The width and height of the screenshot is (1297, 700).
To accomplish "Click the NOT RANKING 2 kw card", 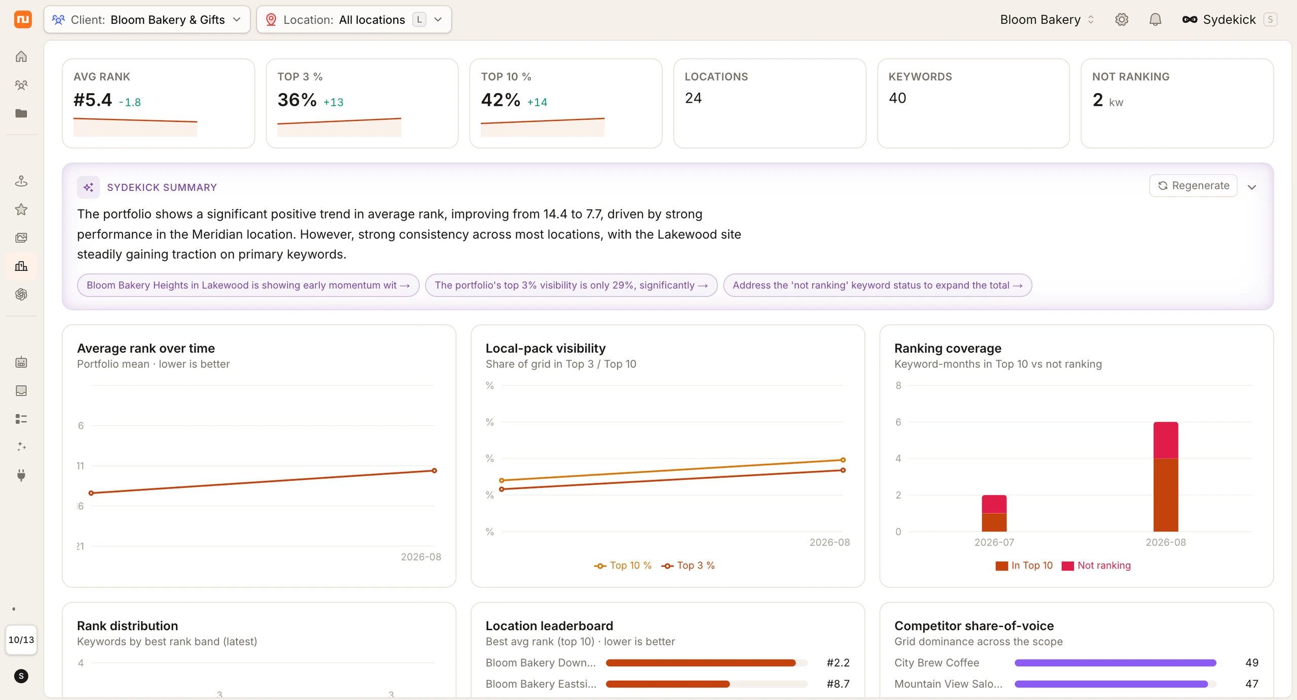I will pos(1176,103).
